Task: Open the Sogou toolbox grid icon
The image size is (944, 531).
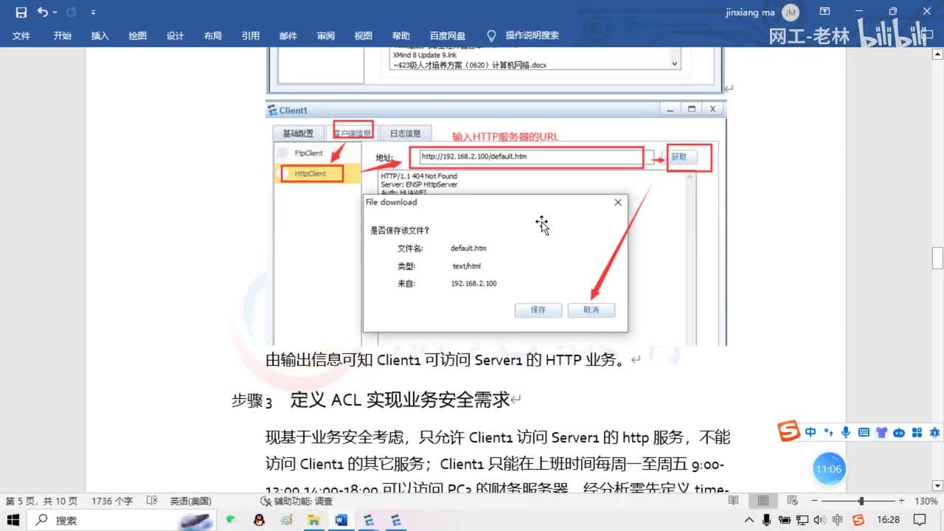Action: point(917,432)
